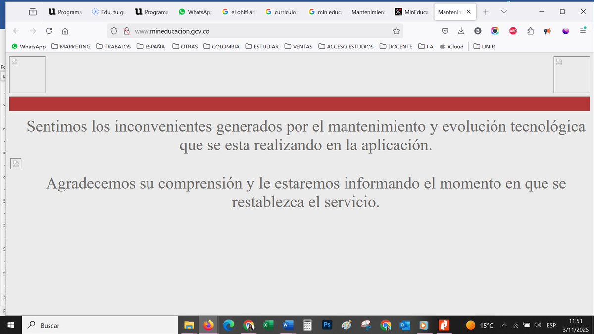Click the multicolor ring extension icon

[495, 31]
